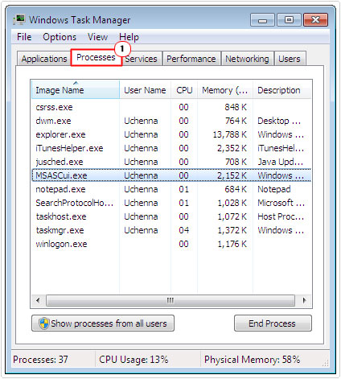341x379 pixels.
Task: Select the MSASCui.exe process
Action: (x=171, y=175)
